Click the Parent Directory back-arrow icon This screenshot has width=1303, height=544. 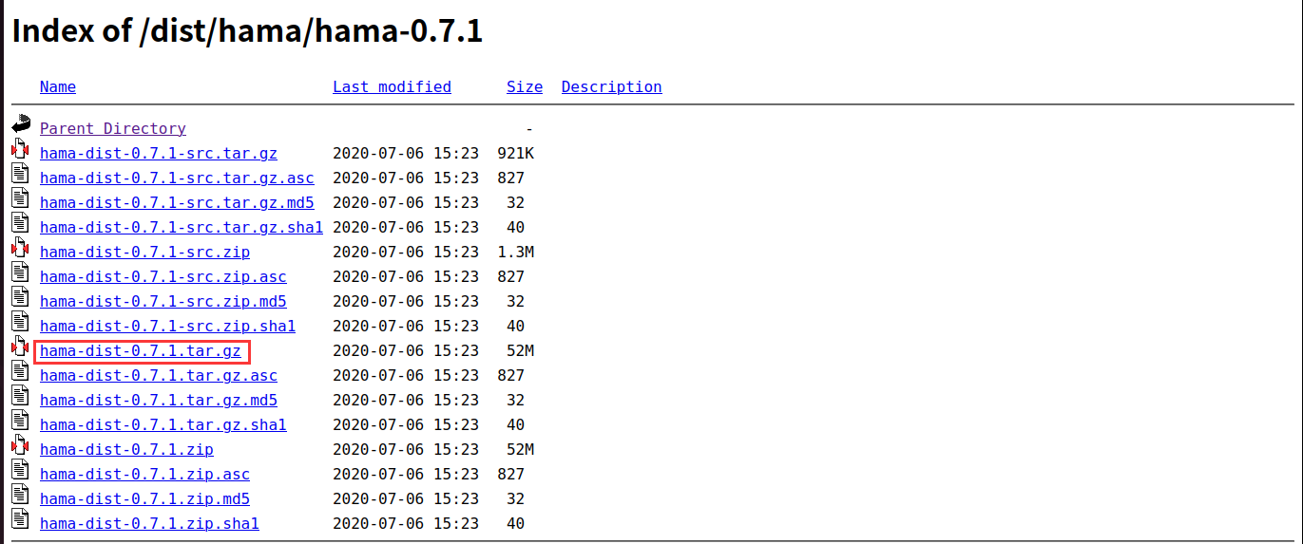(x=21, y=123)
